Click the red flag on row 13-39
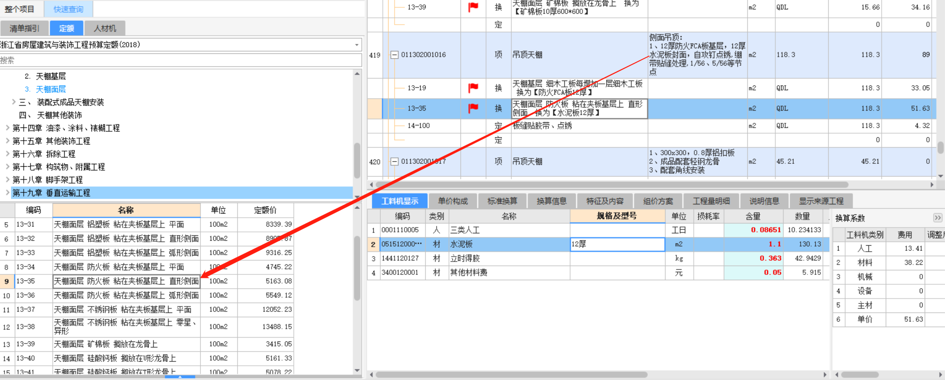The image size is (945, 380). [473, 7]
